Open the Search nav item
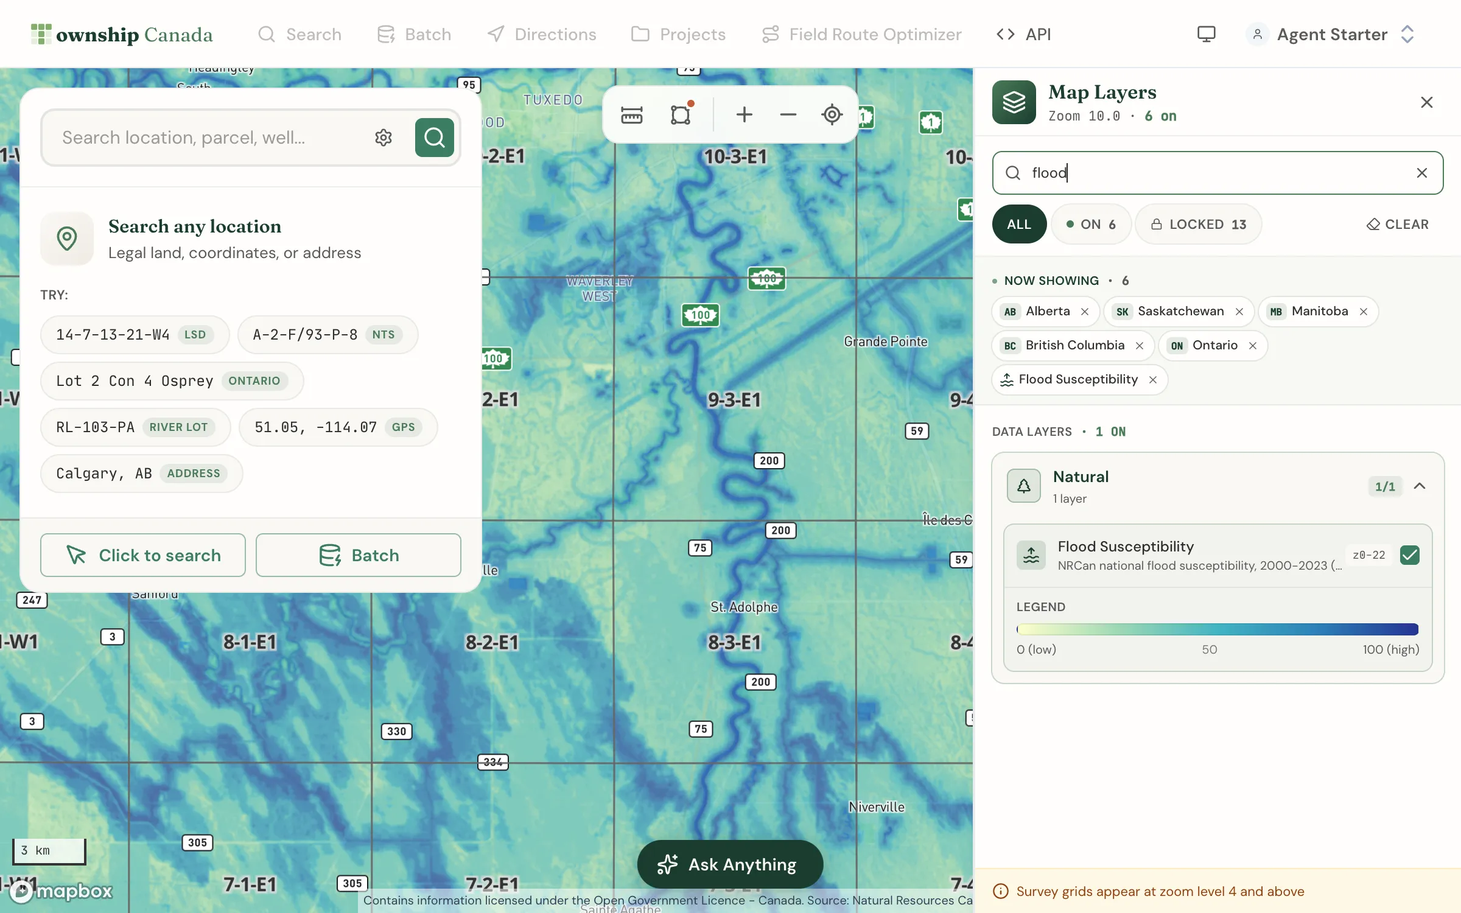This screenshot has height=913, width=1461. [x=300, y=34]
